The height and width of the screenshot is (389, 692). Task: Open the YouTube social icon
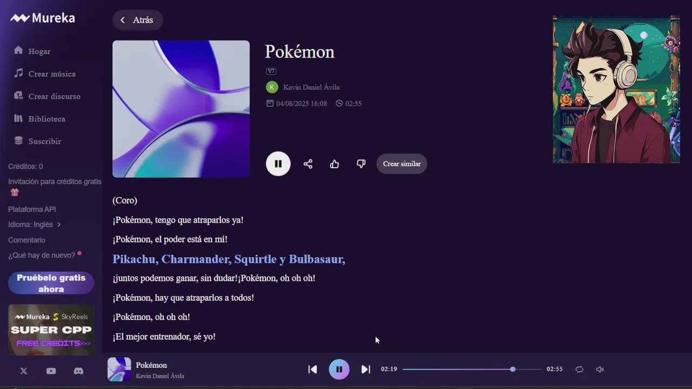[x=51, y=371]
